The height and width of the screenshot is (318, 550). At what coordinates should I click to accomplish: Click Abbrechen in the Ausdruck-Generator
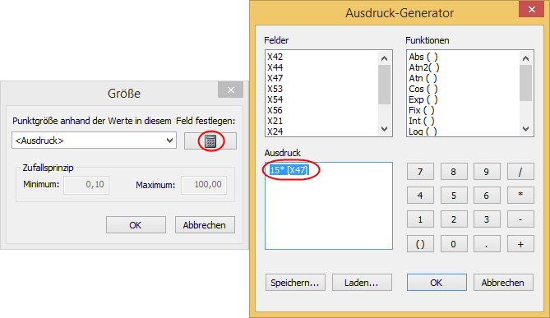(x=503, y=283)
